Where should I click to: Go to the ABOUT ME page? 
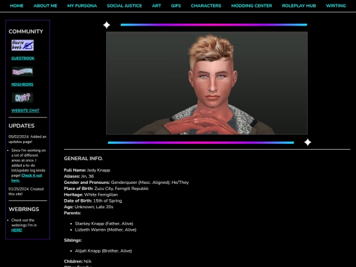coord(45,6)
